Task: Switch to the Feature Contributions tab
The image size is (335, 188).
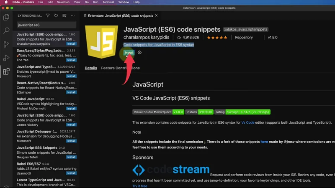Action: [x=120, y=68]
